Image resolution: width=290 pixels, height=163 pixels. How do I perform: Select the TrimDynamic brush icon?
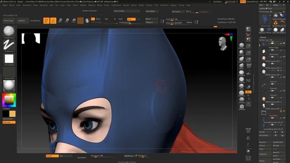[242, 80]
